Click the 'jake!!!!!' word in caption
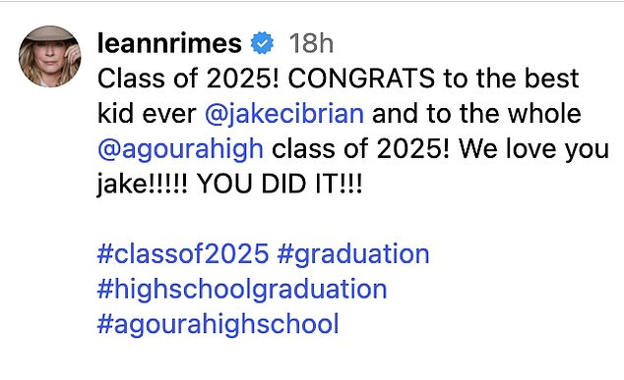624x380 pixels. point(143,185)
